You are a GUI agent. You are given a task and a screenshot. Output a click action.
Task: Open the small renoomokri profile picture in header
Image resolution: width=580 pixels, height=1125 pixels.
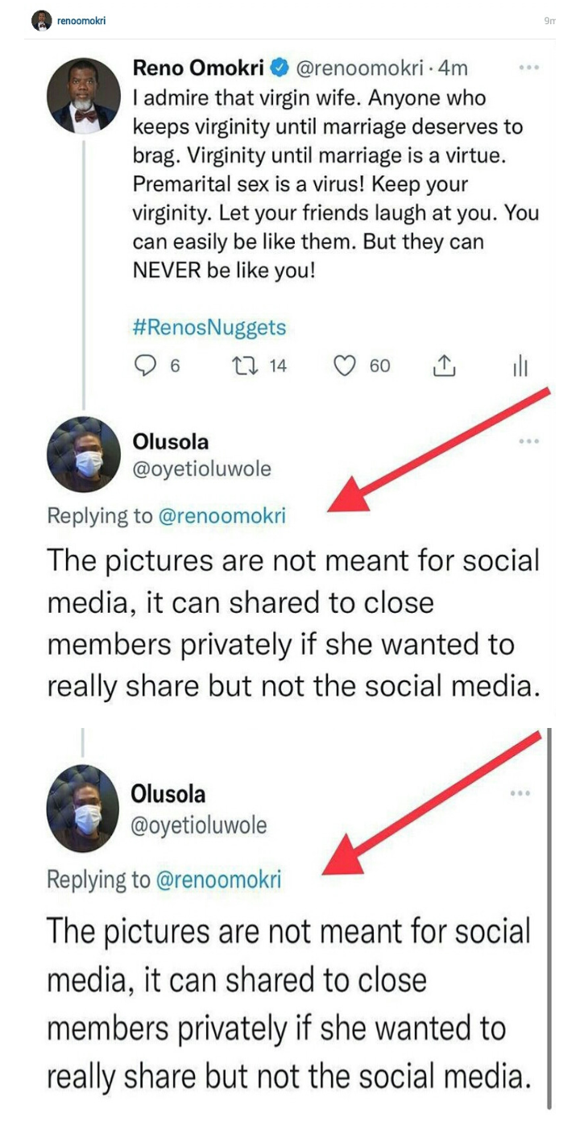coord(41,20)
